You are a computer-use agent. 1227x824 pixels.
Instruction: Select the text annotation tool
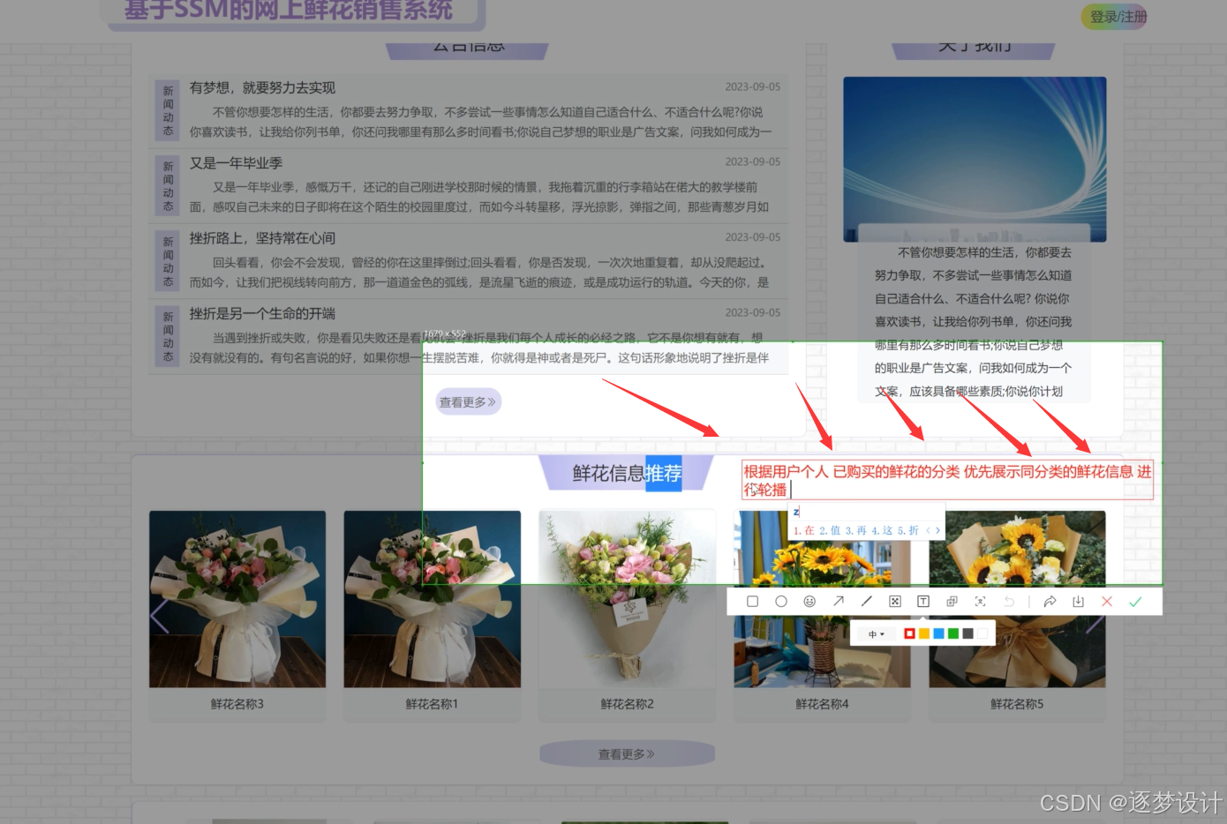click(922, 601)
